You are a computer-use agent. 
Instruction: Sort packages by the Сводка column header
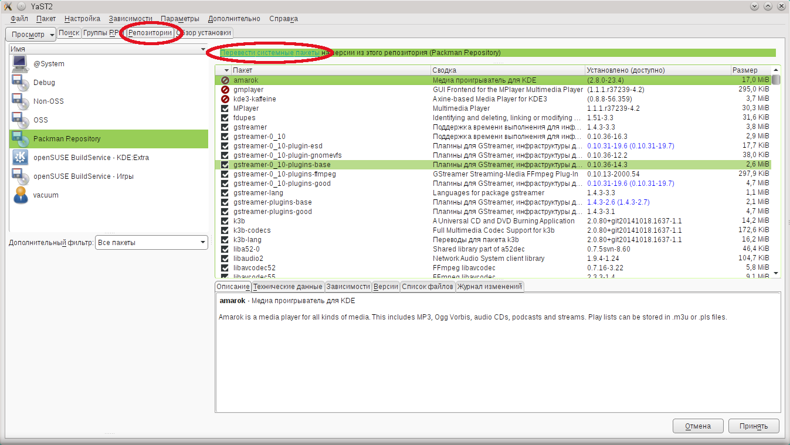pos(508,70)
